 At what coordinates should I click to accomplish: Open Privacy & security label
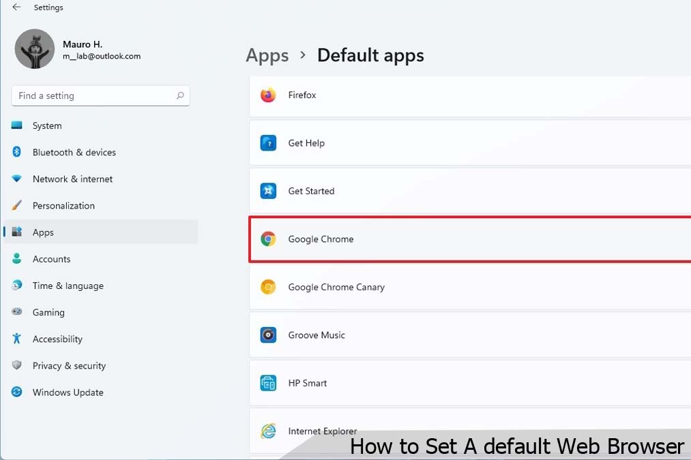pyautogui.click(x=69, y=366)
